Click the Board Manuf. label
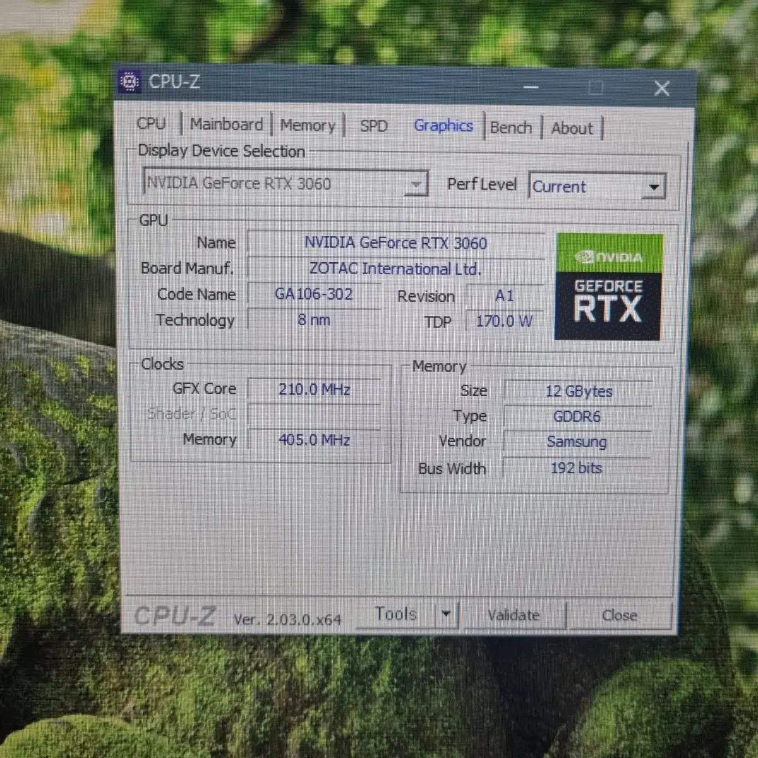The width and height of the screenshot is (758, 758). pos(188,268)
